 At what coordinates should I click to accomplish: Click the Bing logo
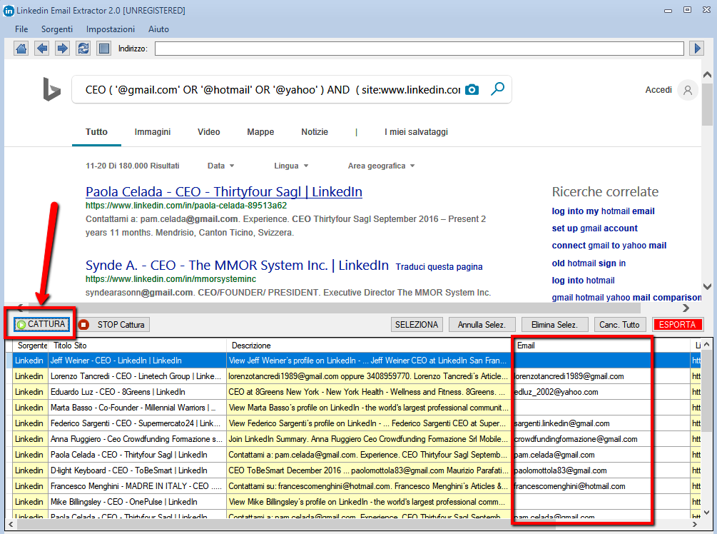[x=51, y=89]
